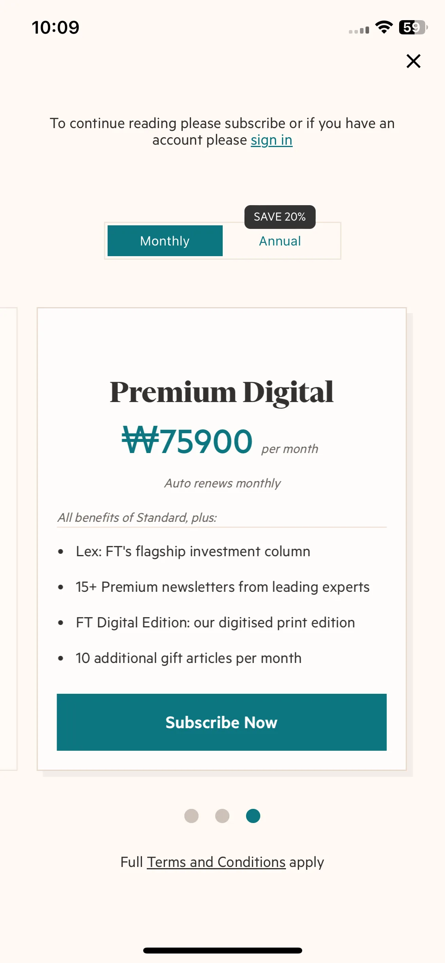Image resolution: width=445 pixels, height=963 pixels.
Task: Select the Monthly billing option
Action: (x=165, y=241)
